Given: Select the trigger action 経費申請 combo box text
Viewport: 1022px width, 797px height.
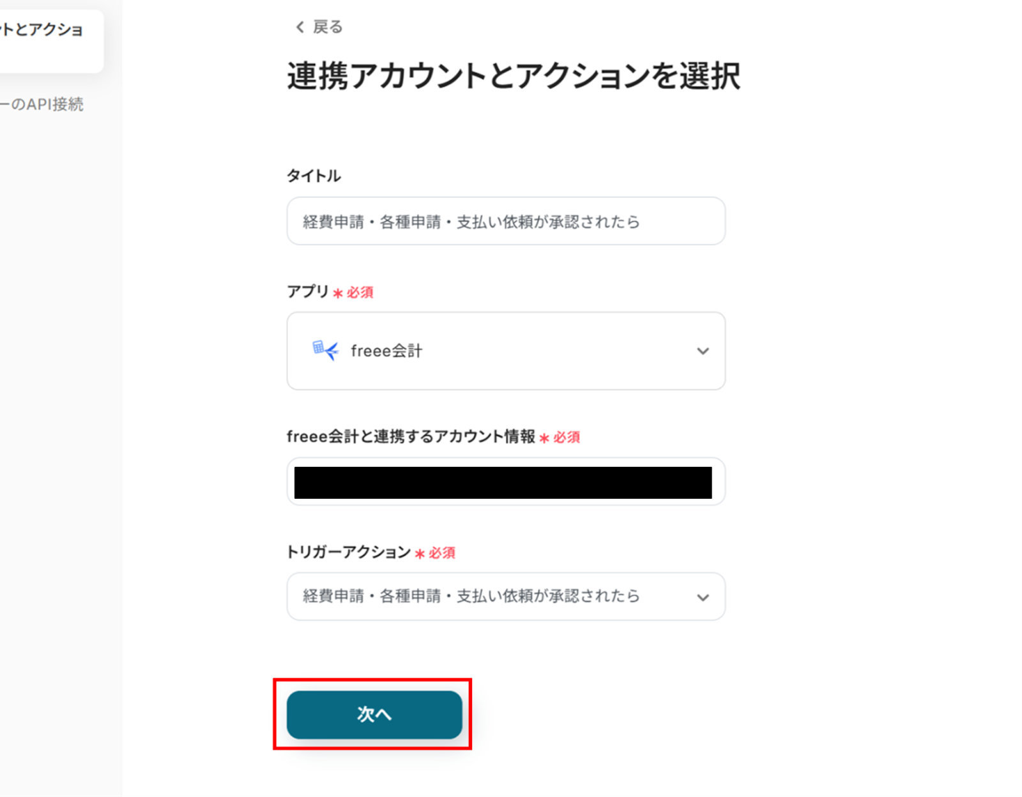Looking at the screenshot, I should point(471,596).
